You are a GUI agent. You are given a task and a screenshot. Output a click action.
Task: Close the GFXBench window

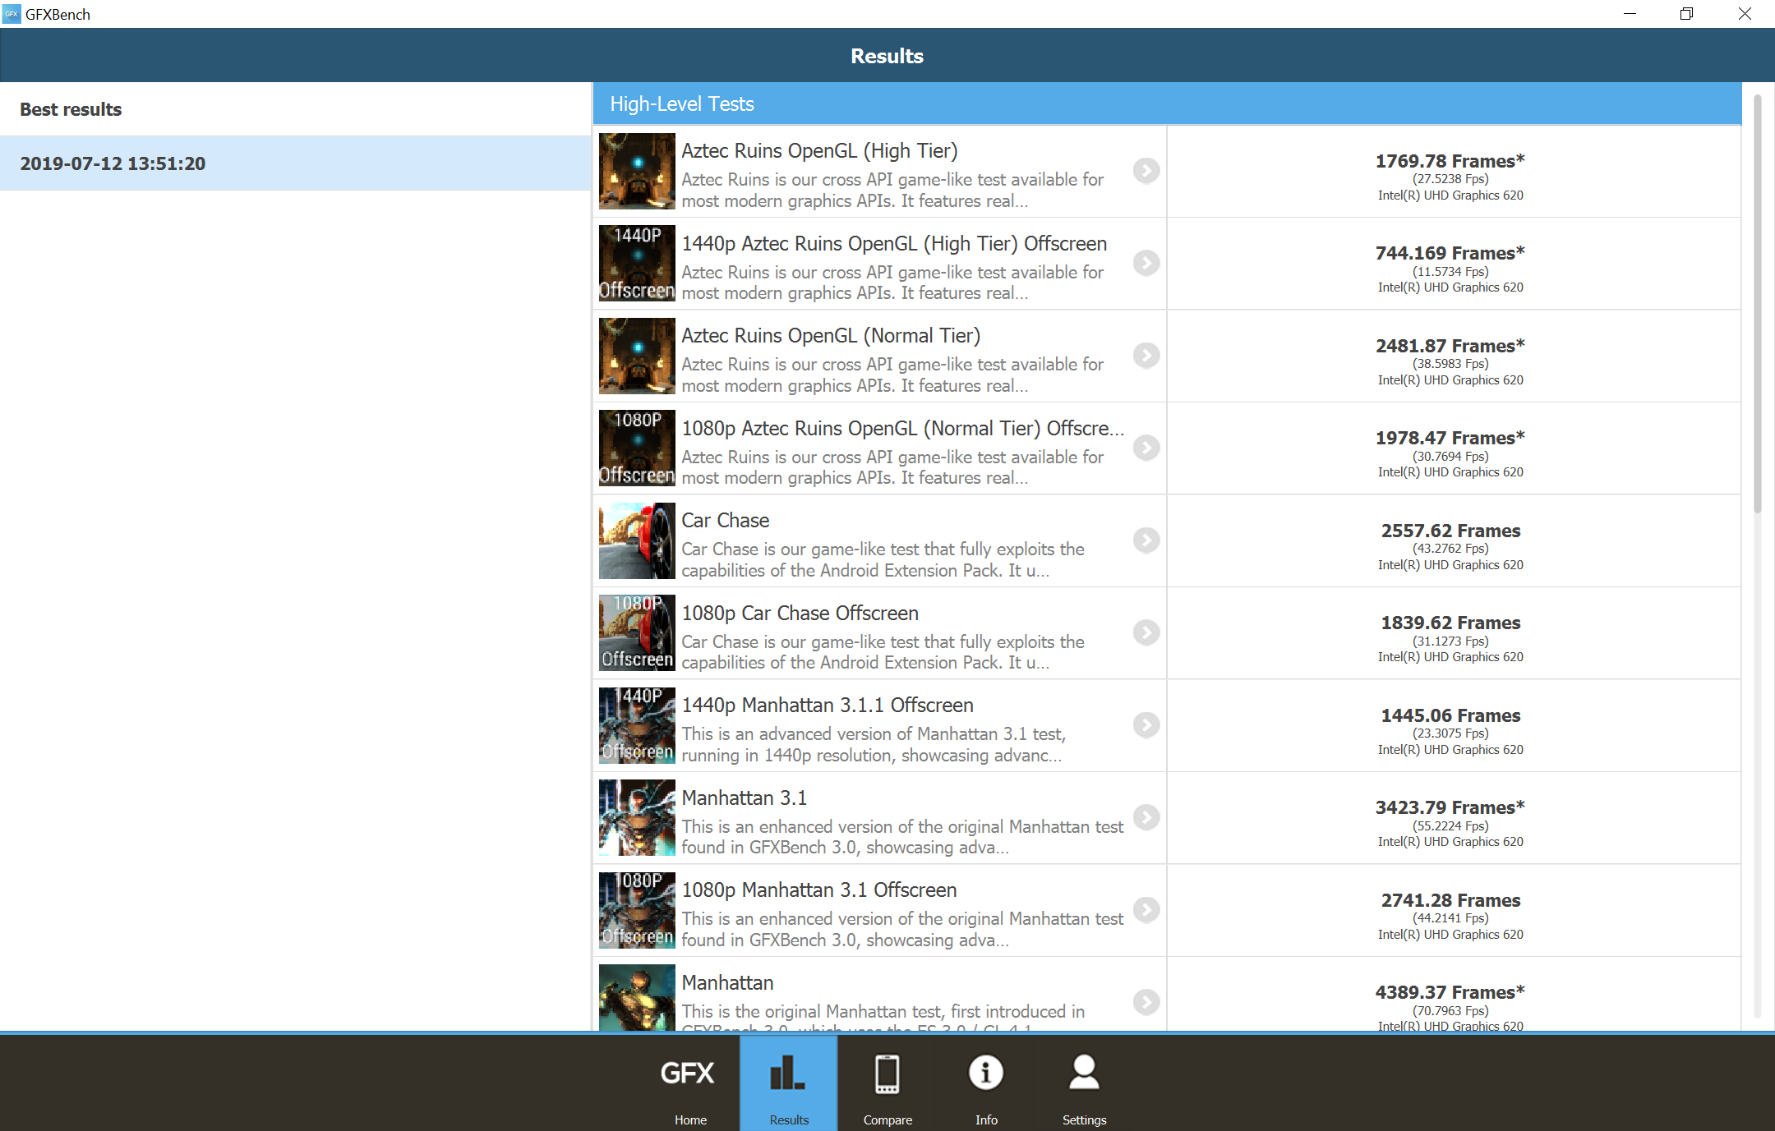(x=1745, y=14)
